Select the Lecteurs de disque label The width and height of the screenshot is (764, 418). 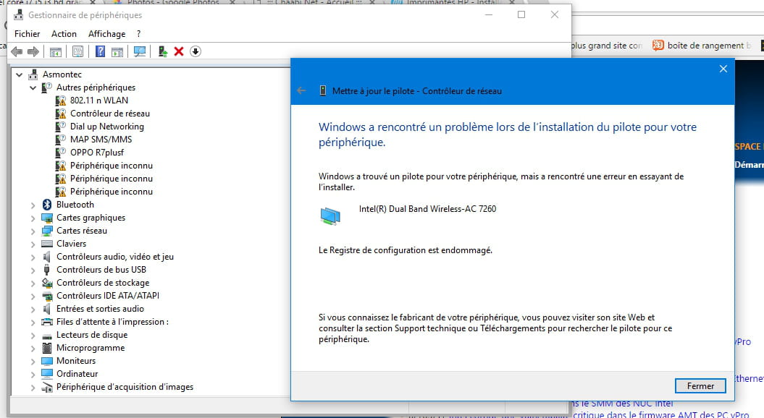click(91, 335)
